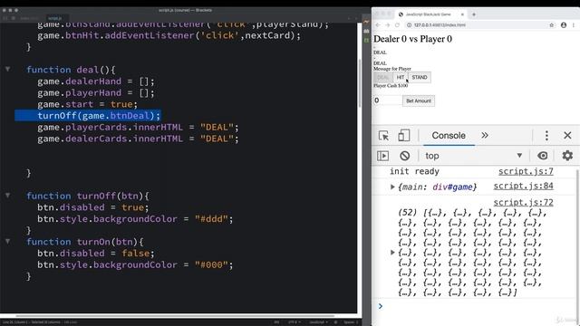Viewport: 580px width, 326px height.
Task: Open console settings gear
Action: click(567, 156)
